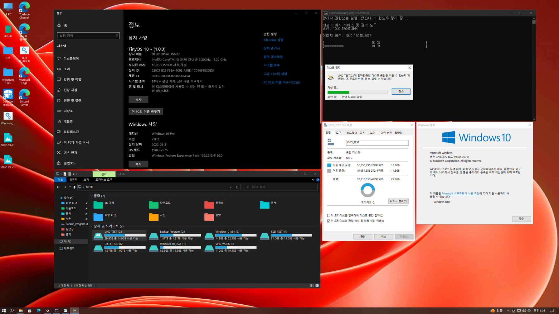The image size is (559, 314).
Task: Select the VHD_TEST (C:) drive in Explorer
Action: point(119,235)
